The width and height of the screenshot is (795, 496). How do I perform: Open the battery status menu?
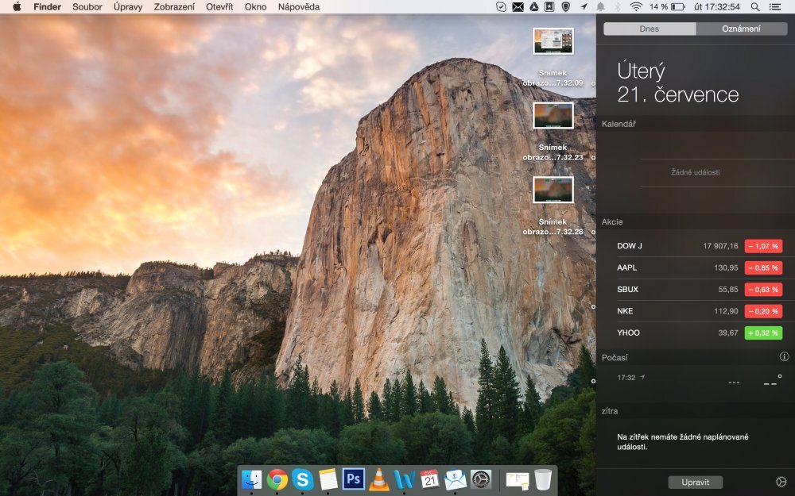pyautogui.click(x=678, y=7)
